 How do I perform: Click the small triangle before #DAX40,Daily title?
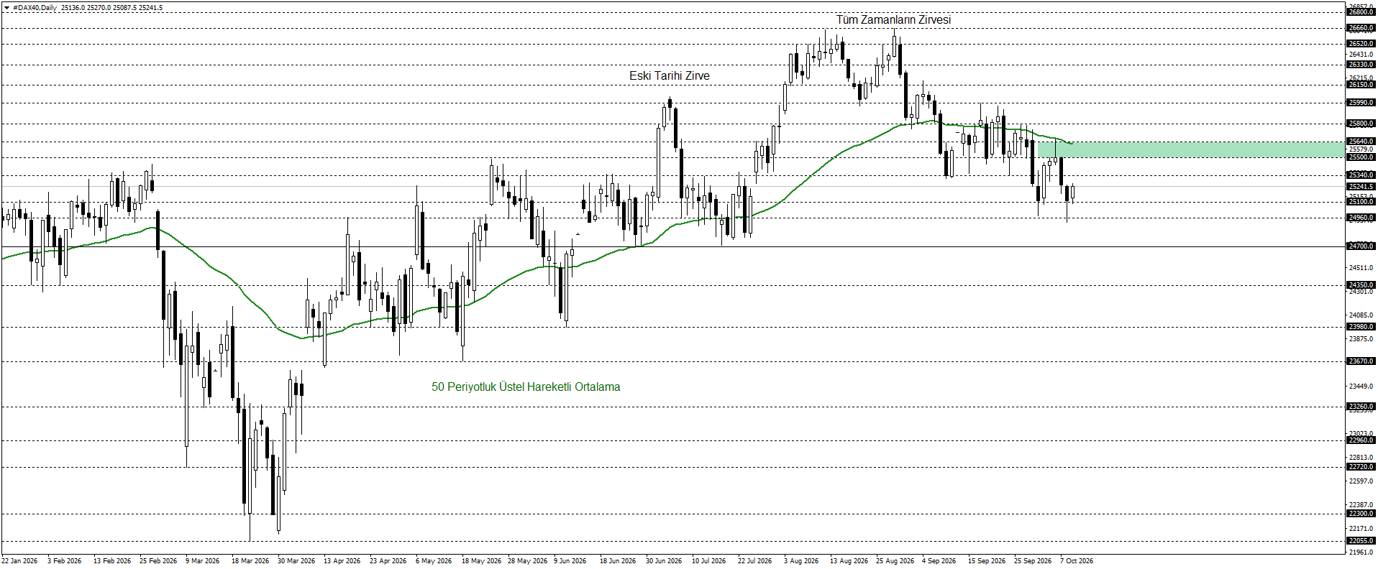7,8
